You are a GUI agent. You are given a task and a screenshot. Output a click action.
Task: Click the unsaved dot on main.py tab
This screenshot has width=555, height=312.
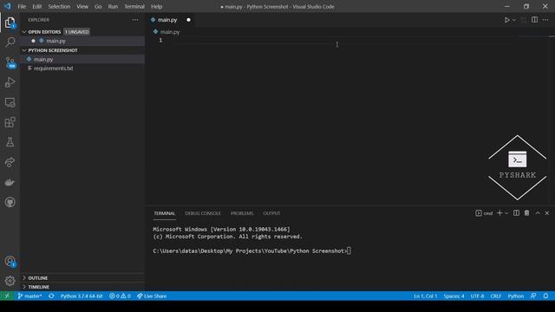pyautogui.click(x=189, y=20)
